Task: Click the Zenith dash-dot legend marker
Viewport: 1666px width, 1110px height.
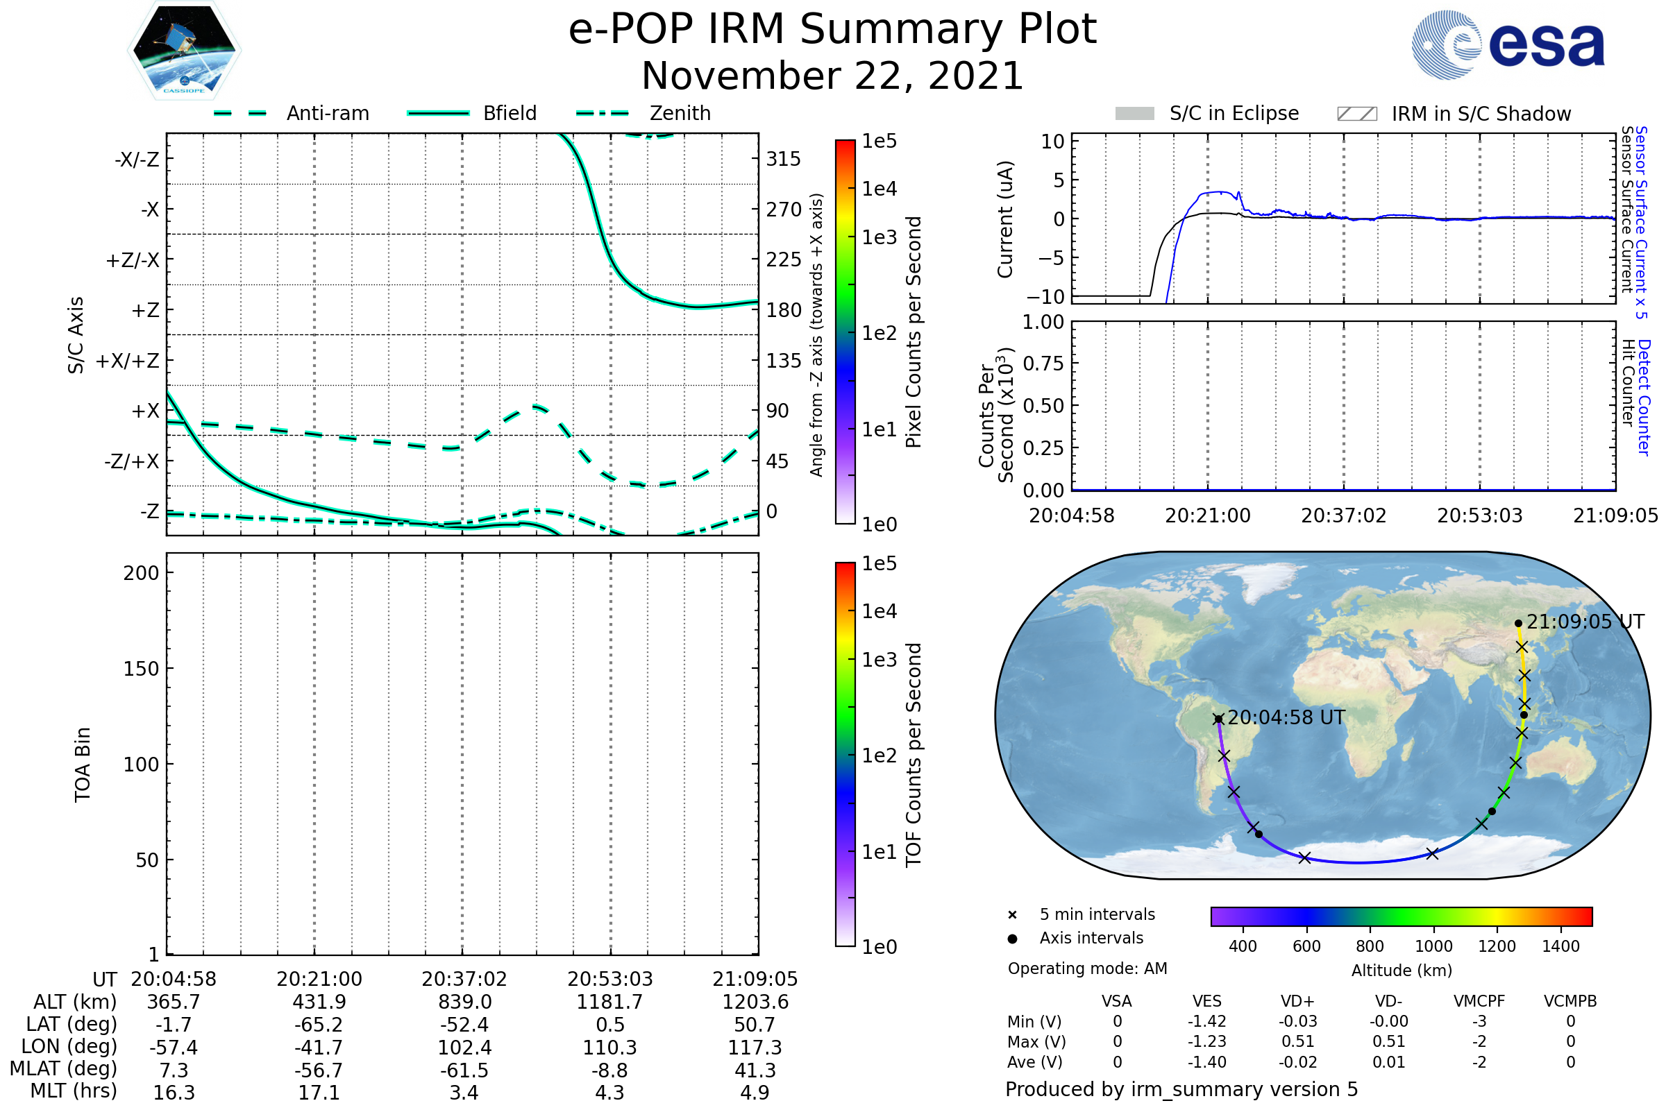Action: 603,113
